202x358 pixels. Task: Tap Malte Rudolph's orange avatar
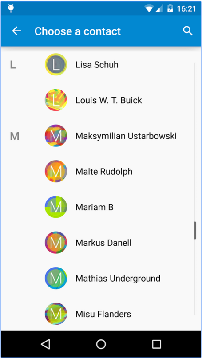pos(56,172)
